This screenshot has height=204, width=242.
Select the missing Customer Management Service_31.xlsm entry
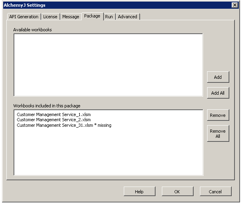(64, 125)
